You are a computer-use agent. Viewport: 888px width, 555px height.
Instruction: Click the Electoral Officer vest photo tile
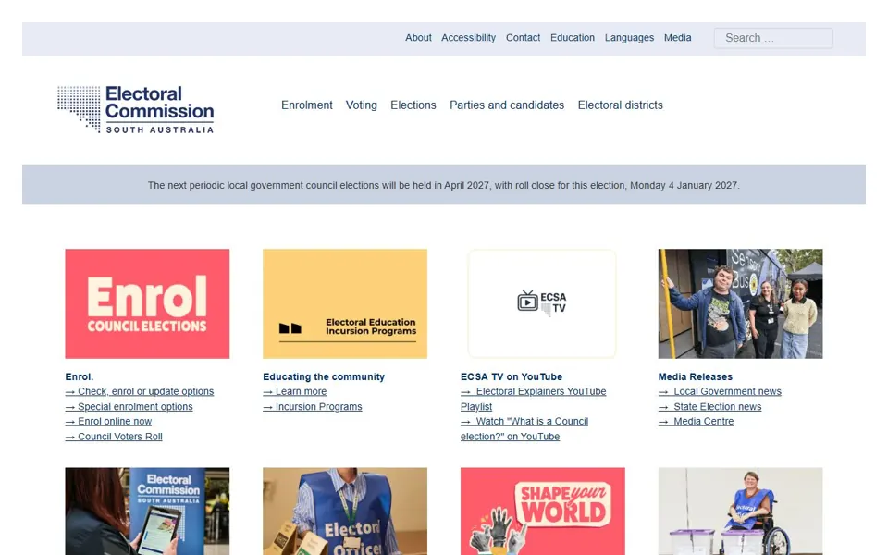pyautogui.click(x=345, y=511)
